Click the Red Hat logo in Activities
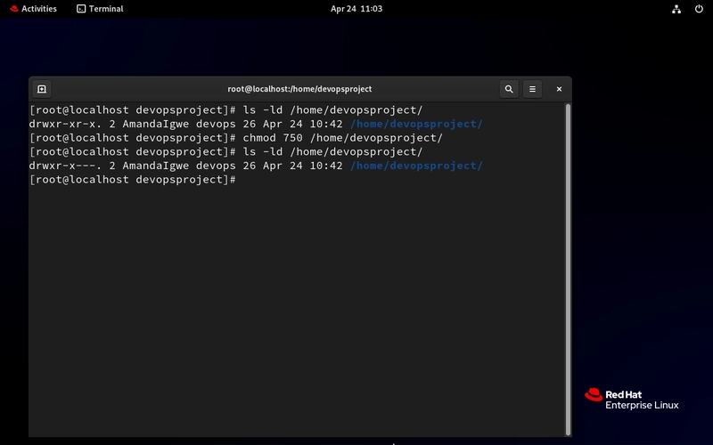713x445 pixels. point(14,9)
